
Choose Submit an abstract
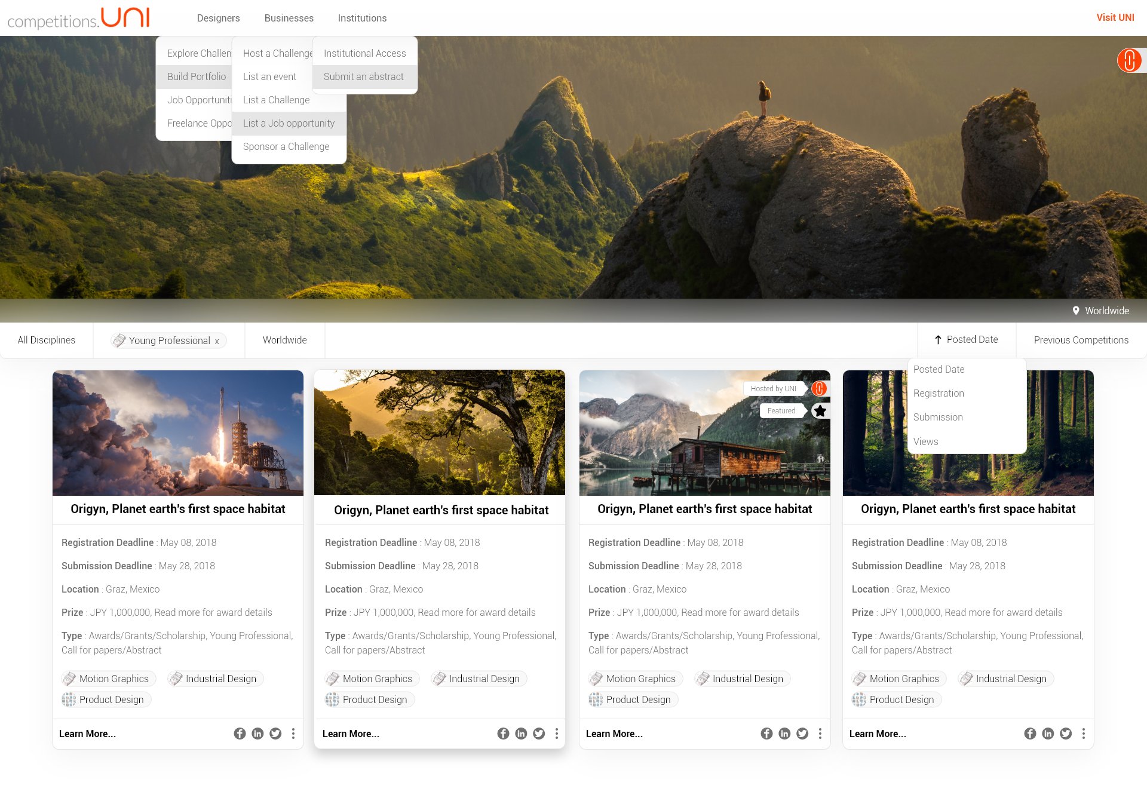[x=365, y=76]
